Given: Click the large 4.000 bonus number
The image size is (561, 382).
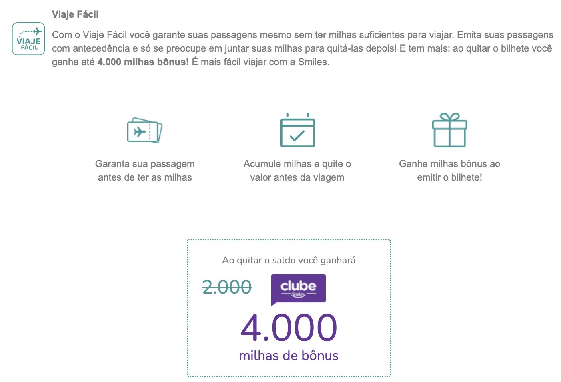Looking at the screenshot, I should (x=289, y=328).
